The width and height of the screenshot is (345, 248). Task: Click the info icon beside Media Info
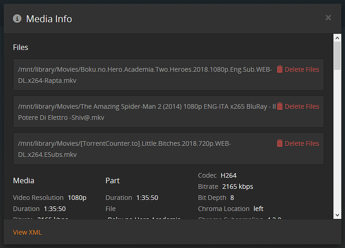click(17, 18)
